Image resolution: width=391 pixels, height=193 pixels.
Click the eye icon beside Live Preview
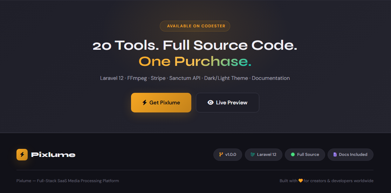click(x=211, y=103)
